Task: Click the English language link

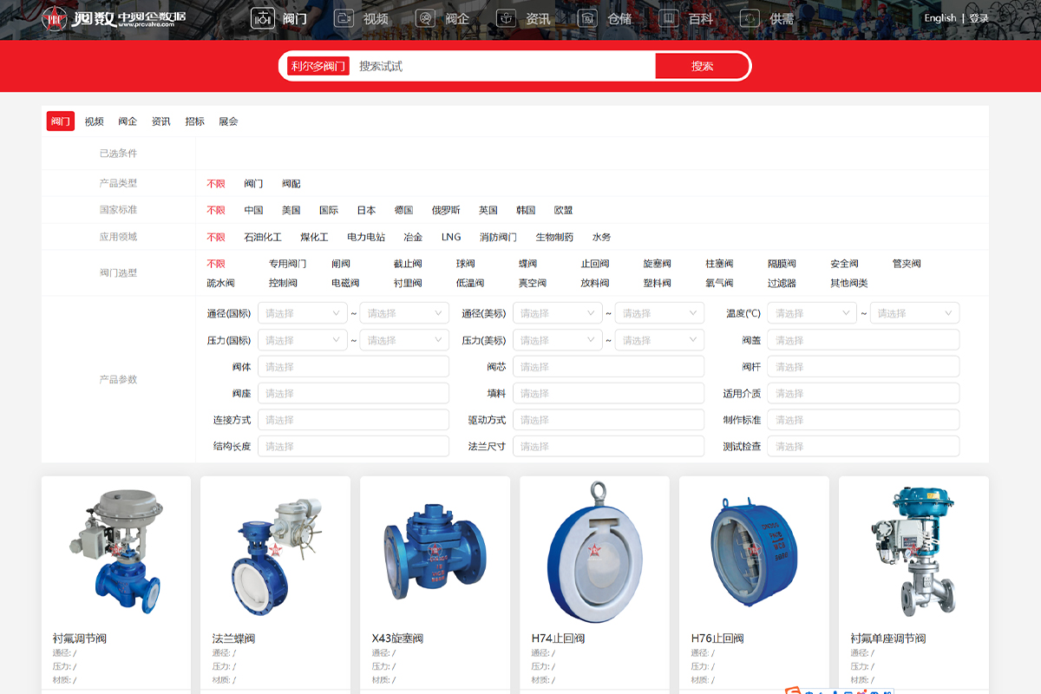Action: tap(940, 18)
